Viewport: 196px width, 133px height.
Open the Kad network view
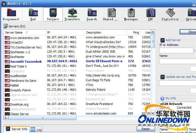[33, 14]
